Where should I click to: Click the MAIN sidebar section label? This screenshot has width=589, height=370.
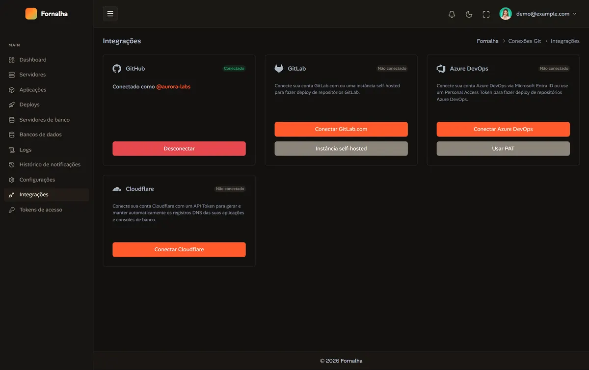14,45
